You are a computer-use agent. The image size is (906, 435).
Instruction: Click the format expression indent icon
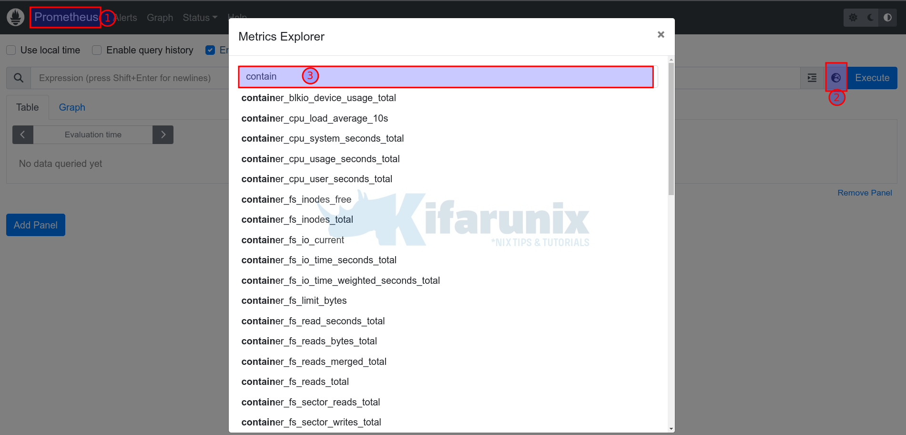point(812,78)
